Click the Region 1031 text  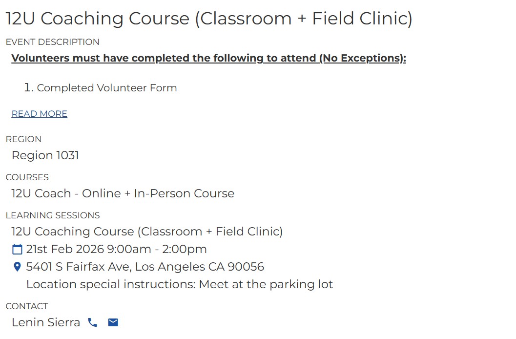[45, 155]
